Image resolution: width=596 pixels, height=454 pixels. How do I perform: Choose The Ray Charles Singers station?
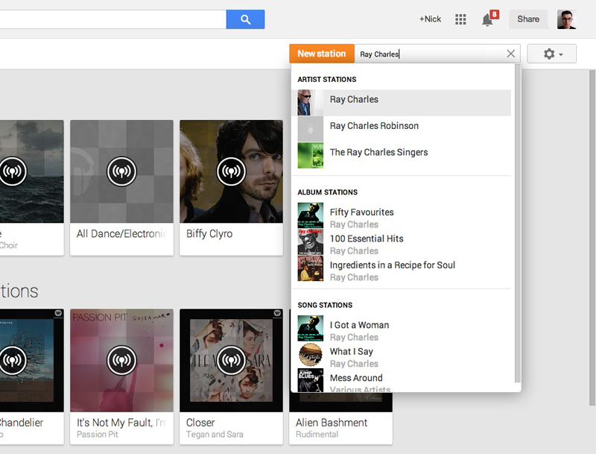coord(401,156)
